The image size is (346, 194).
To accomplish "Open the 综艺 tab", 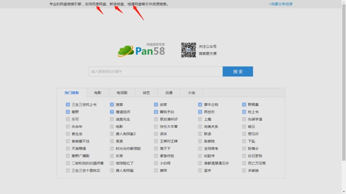I will [146, 93].
